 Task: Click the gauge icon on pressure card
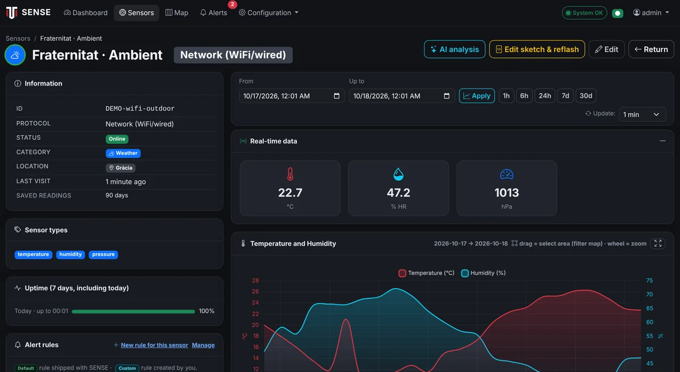coord(507,174)
